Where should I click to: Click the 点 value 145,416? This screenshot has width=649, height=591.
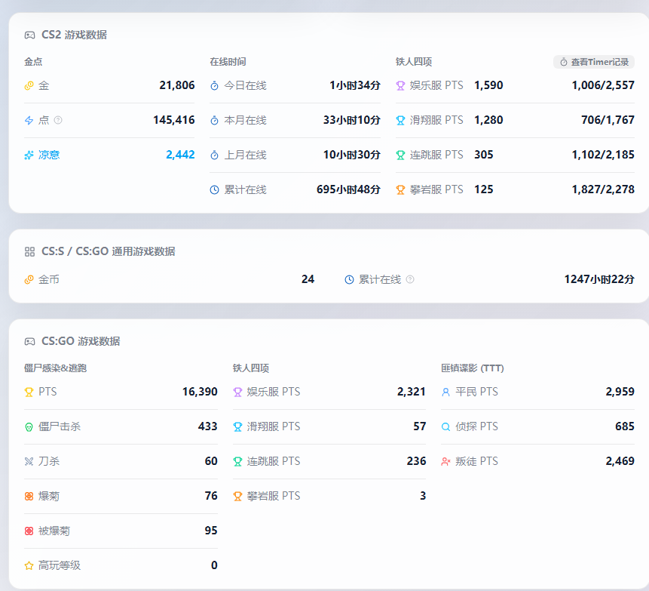coord(174,120)
